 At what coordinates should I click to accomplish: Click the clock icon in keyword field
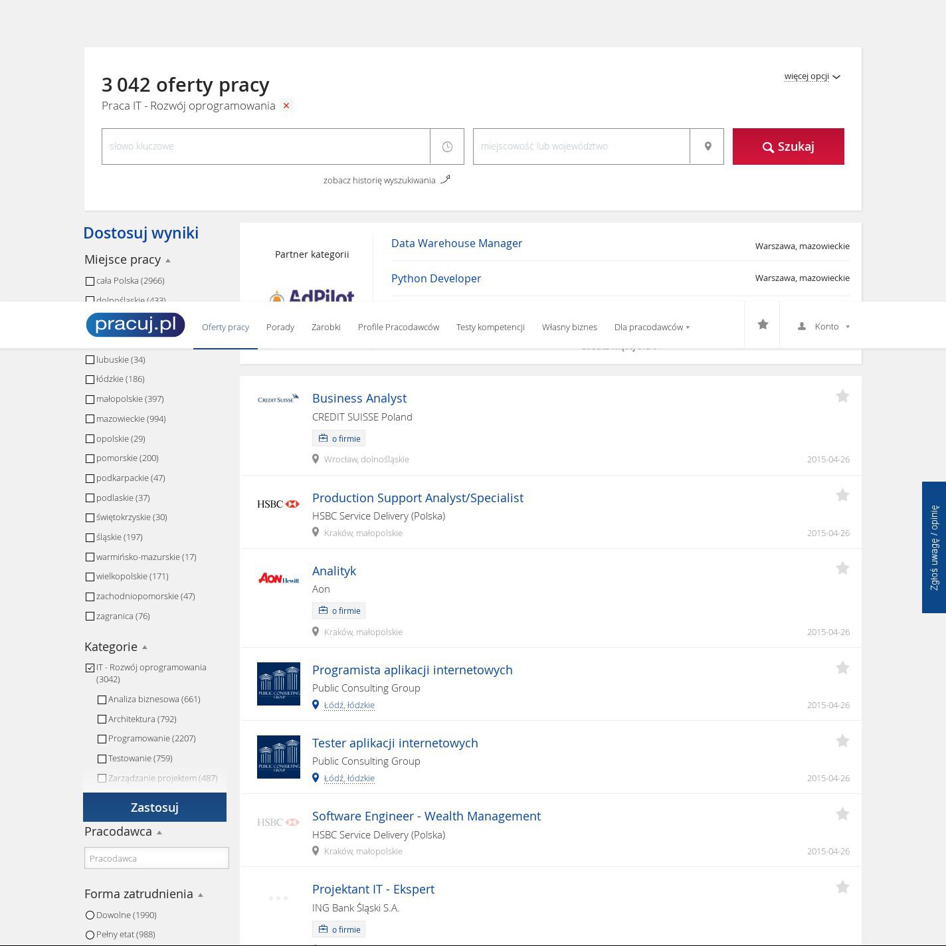click(447, 146)
